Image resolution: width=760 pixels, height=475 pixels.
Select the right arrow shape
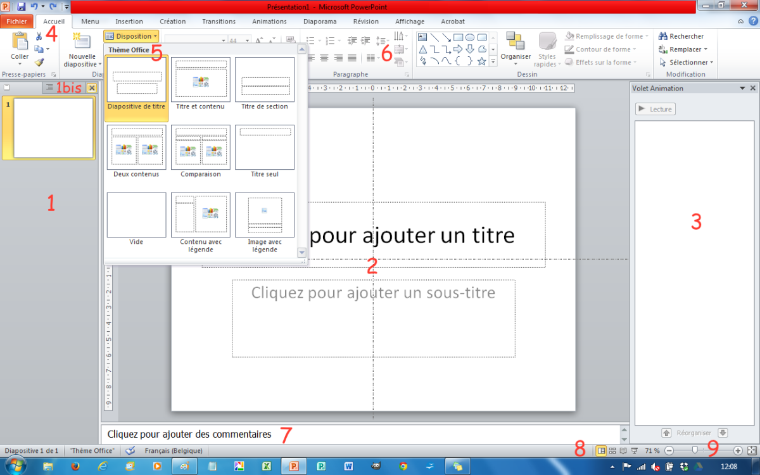459,49
